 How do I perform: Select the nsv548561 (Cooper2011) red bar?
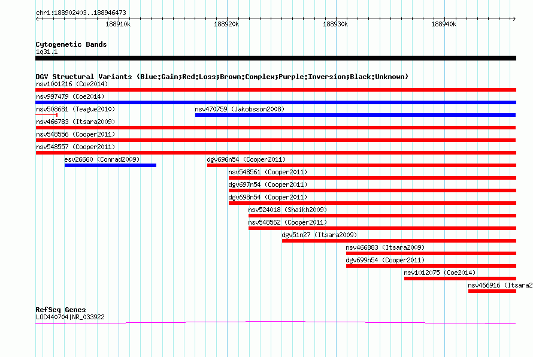point(373,178)
